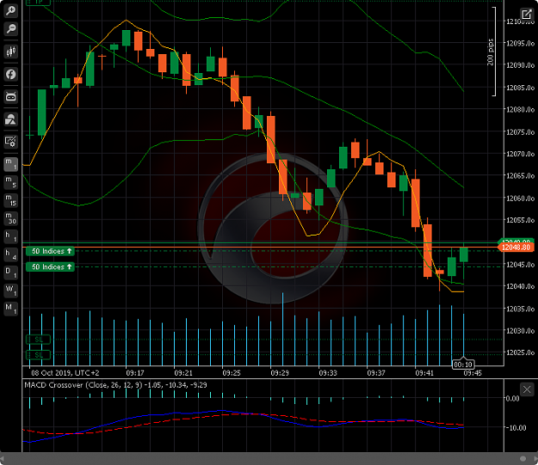Switch timeframe to m5
The image size is (538, 465).
click(10, 182)
